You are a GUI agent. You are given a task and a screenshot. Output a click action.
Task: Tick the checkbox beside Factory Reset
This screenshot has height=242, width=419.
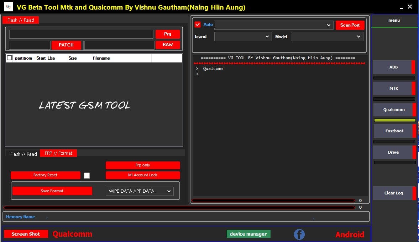tap(87, 175)
